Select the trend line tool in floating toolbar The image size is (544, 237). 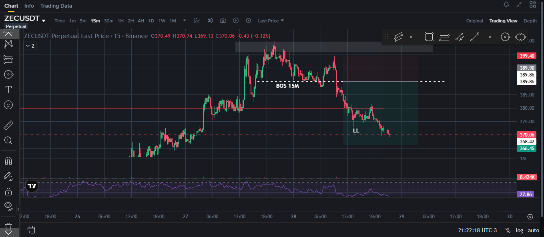[x=475, y=37]
